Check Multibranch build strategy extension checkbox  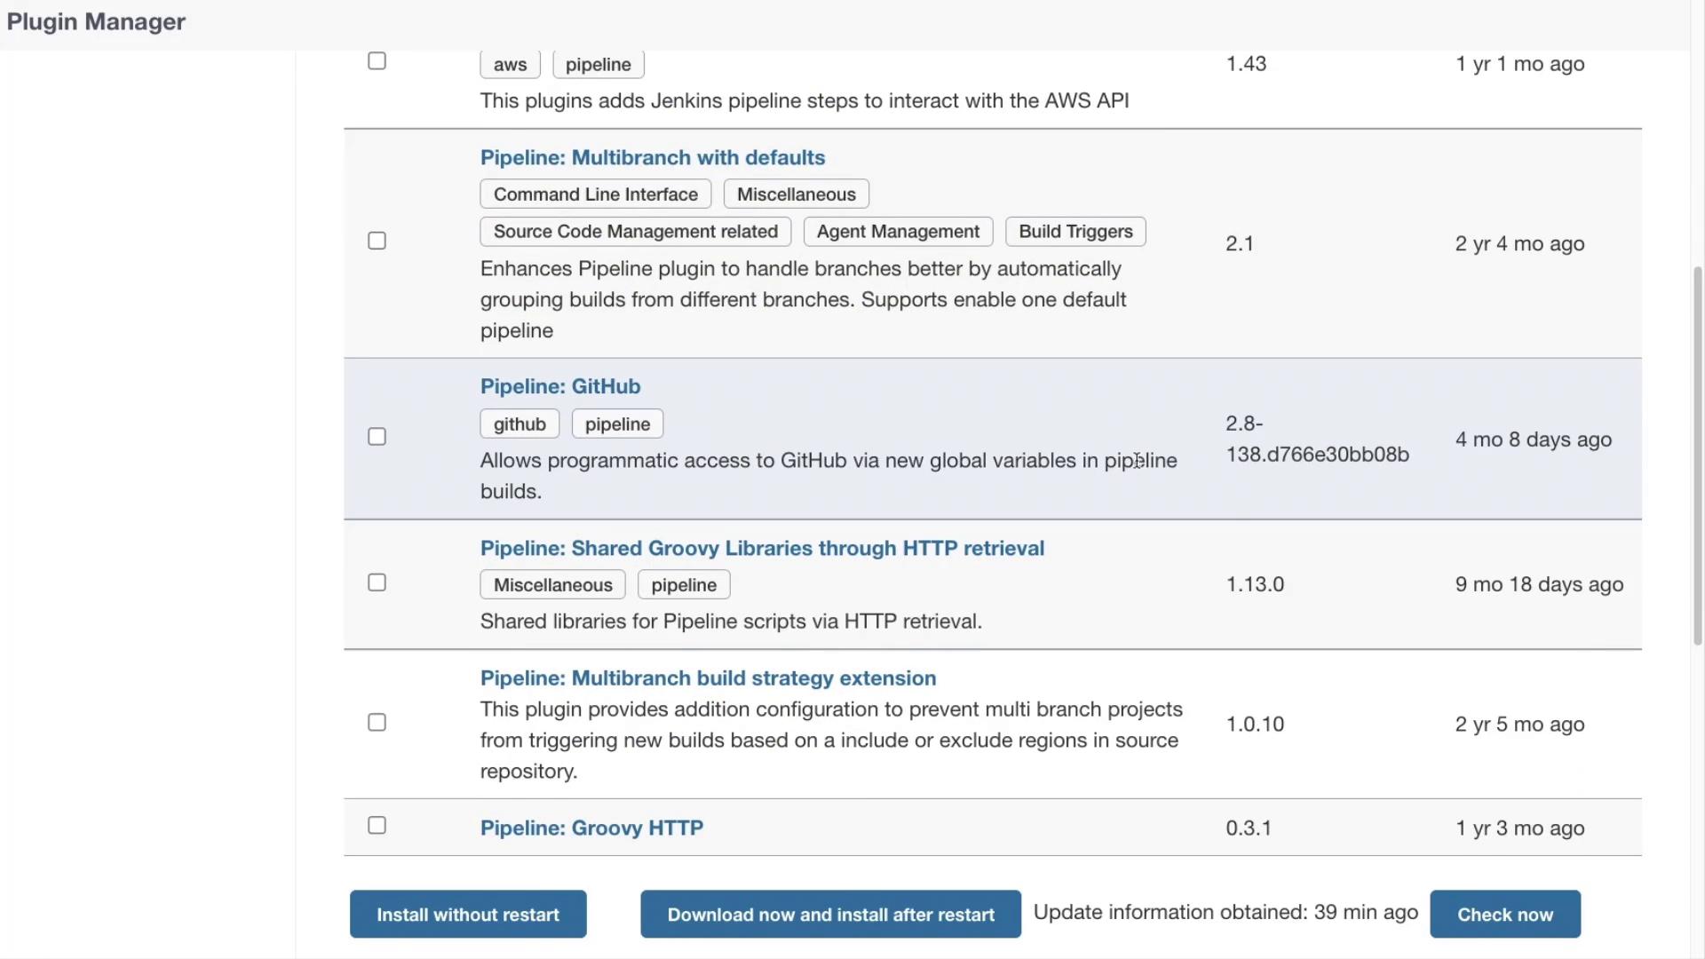377,723
